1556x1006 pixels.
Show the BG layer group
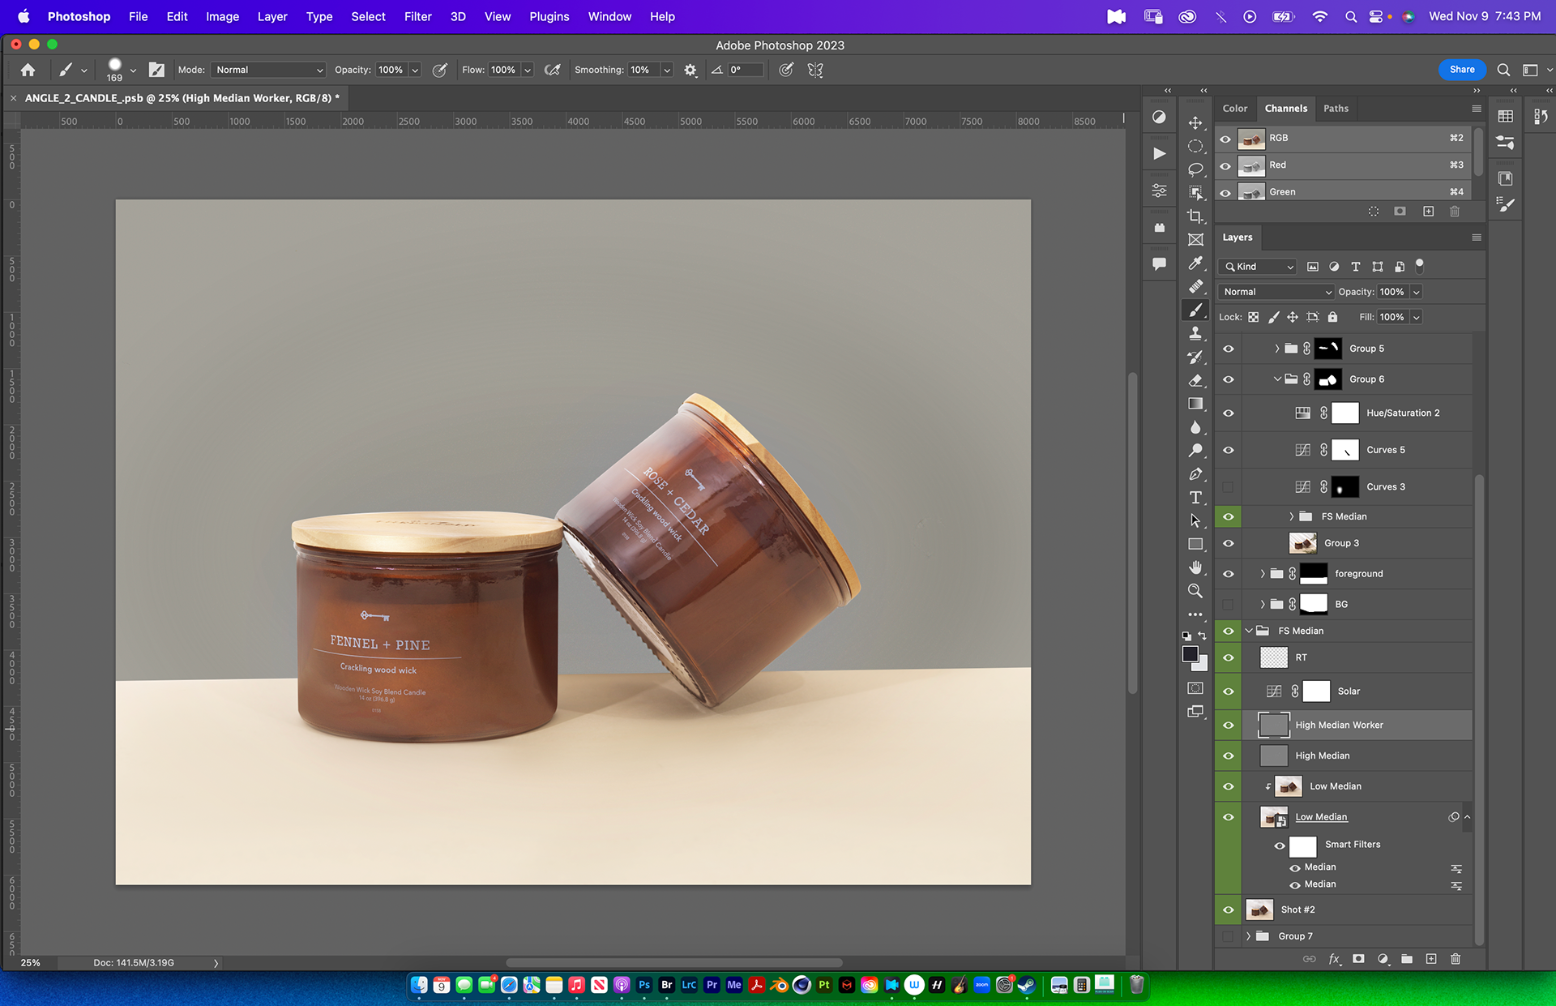pyautogui.click(x=1229, y=605)
